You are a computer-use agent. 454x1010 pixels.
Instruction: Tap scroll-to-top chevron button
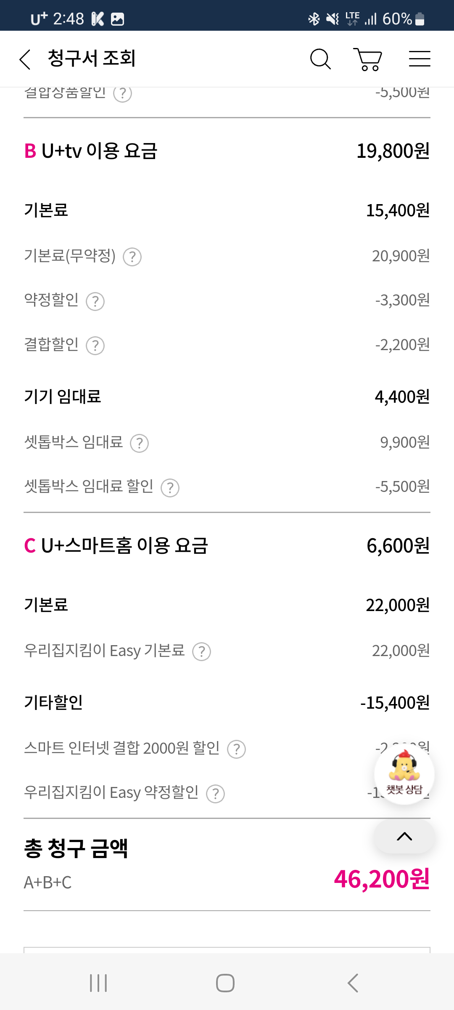tap(404, 837)
